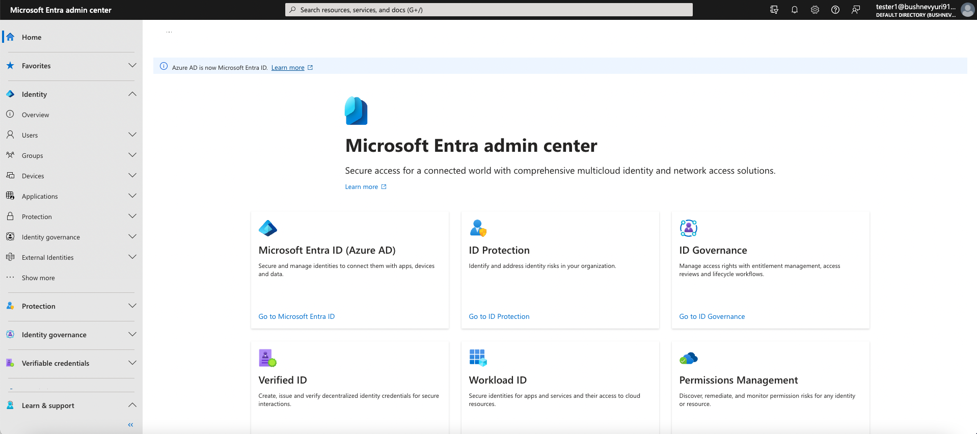This screenshot has width=977, height=434.
Task: Click the Show more ellipsis icon
Action: click(x=10, y=278)
